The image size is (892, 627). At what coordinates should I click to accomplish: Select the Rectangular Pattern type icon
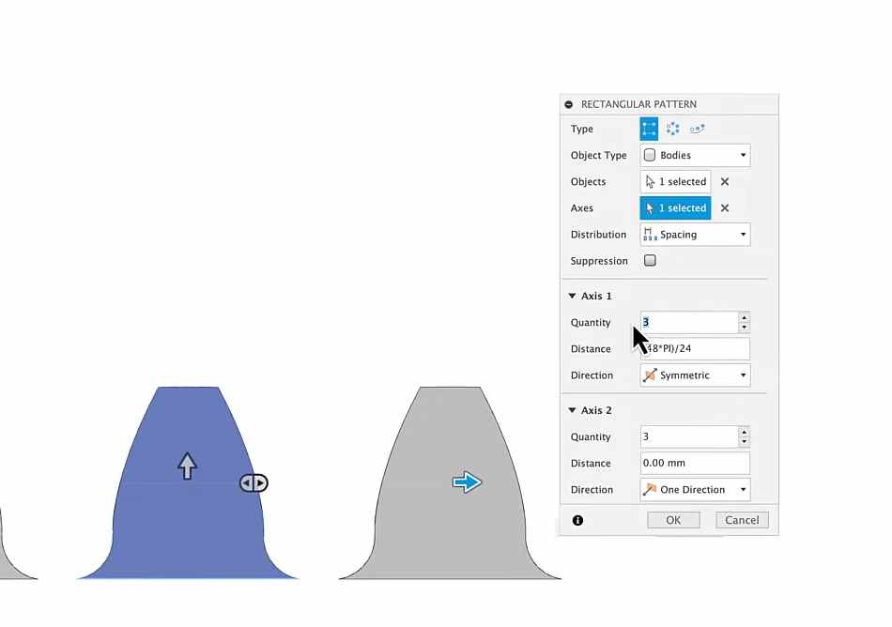click(x=649, y=129)
